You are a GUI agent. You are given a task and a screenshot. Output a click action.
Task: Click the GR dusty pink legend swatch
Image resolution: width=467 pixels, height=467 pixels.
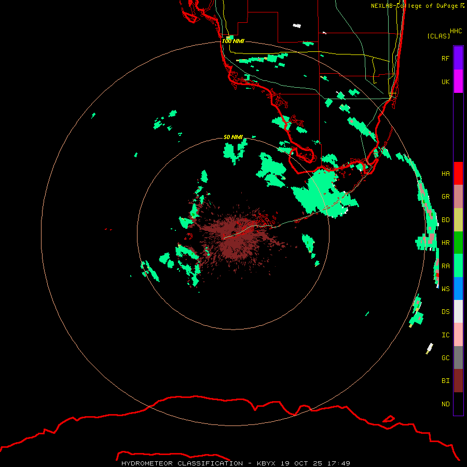(458, 197)
